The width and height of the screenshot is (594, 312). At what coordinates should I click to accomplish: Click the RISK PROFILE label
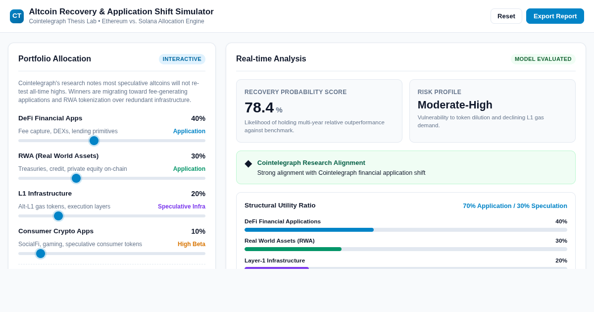440,92
